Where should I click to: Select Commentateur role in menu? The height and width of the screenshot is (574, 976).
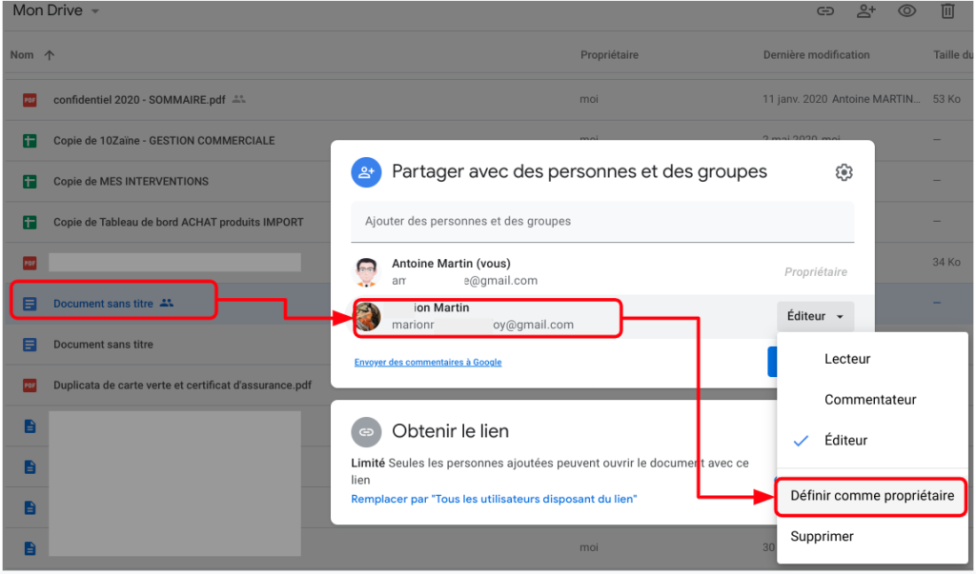(871, 399)
